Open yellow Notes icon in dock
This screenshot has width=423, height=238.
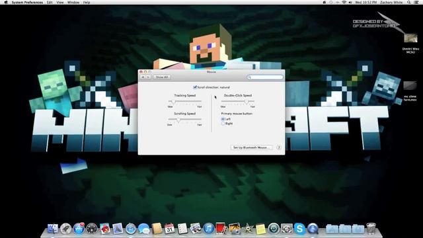[x=260, y=229]
